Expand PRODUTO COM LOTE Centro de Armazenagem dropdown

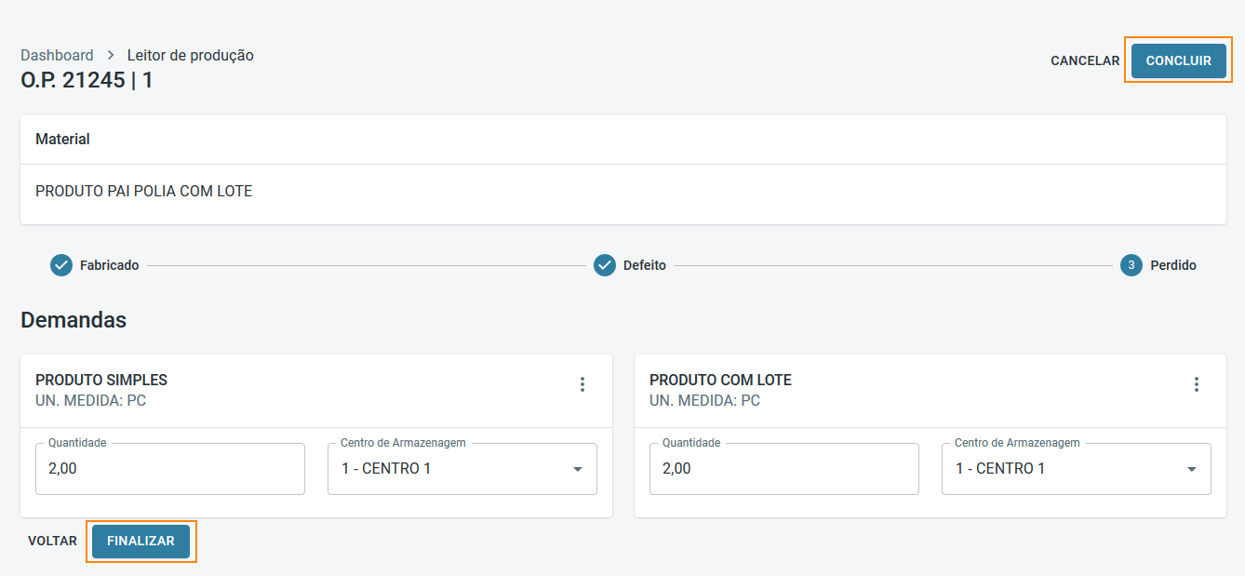1191,469
